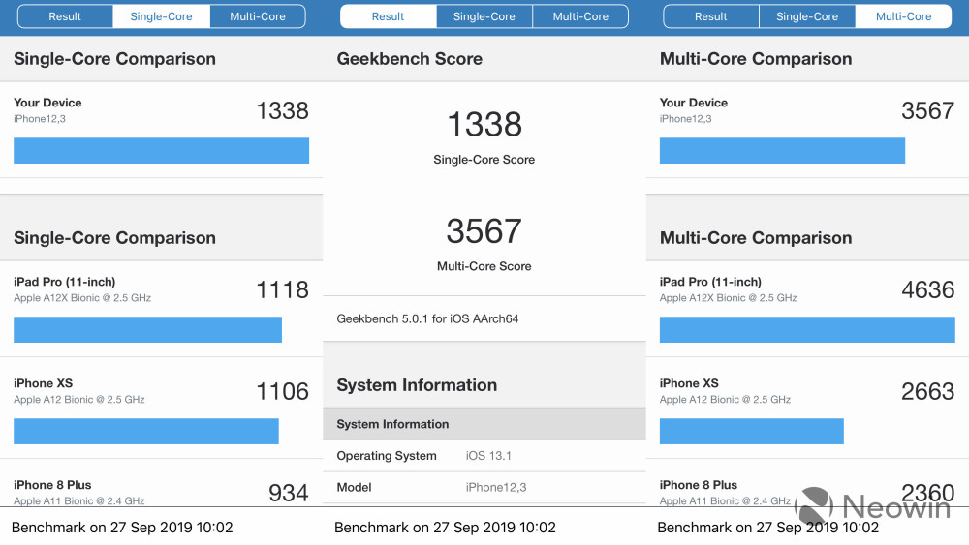Click 'iPhone12,3' under Your Device in the left panel

pos(40,119)
